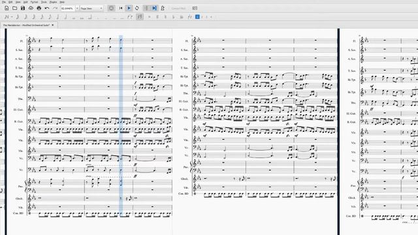
Task: Close The Mandalorian score tab
Action: click(53, 25)
